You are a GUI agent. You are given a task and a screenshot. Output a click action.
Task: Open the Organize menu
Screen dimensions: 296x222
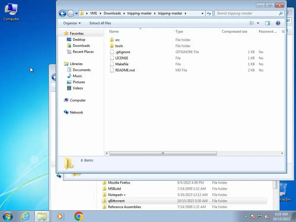(72, 23)
